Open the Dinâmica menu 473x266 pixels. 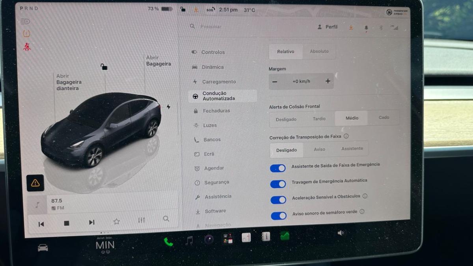point(208,67)
